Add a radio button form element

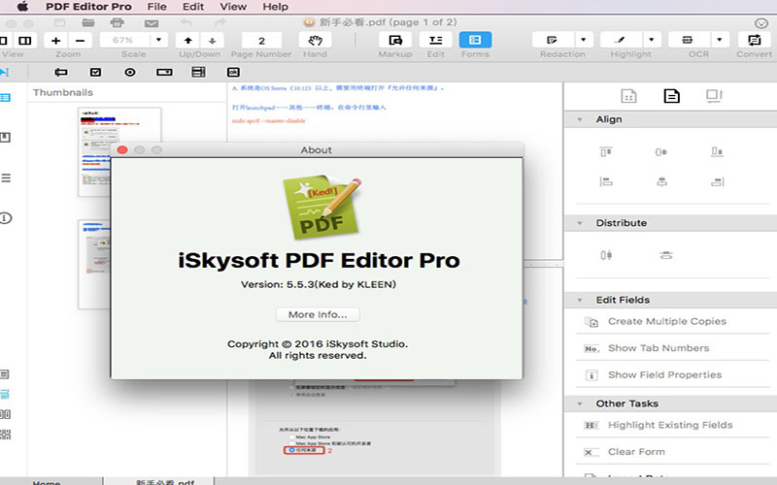pyautogui.click(x=130, y=72)
